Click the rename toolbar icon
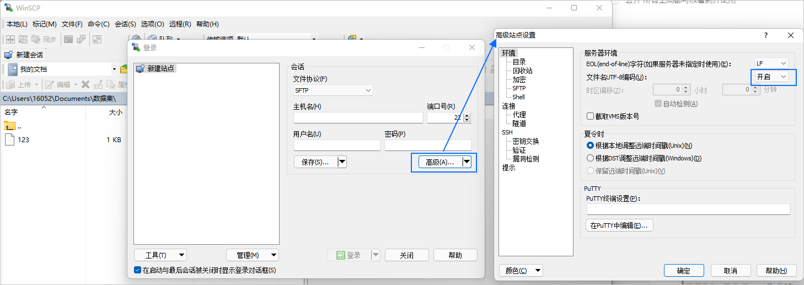The image size is (804, 285). pyautogui.click(x=99, y=84)
